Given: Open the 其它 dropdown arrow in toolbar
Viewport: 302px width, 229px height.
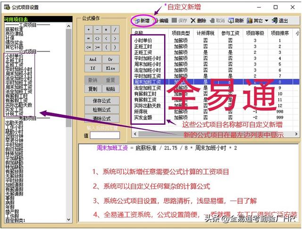Looking at the screenshot, I should point(267,20).
